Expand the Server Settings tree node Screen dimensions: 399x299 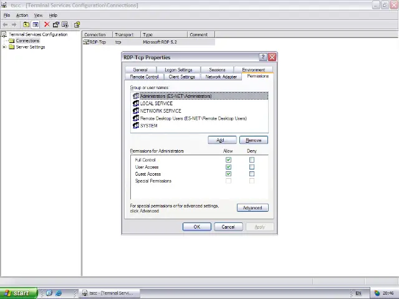[x=4, y=47]
